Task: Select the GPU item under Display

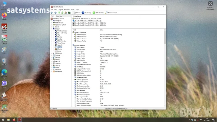Action: point(59,35)
